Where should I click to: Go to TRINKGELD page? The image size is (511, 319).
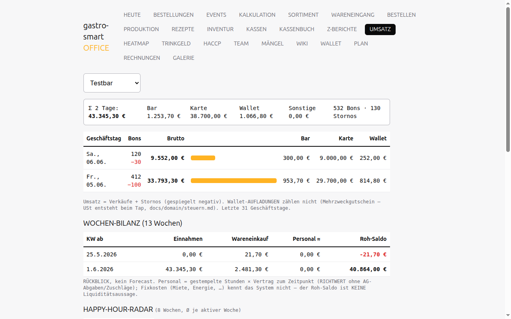tap(176, 43)
